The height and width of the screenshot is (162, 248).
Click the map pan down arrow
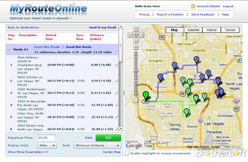[x=136, y=41]
